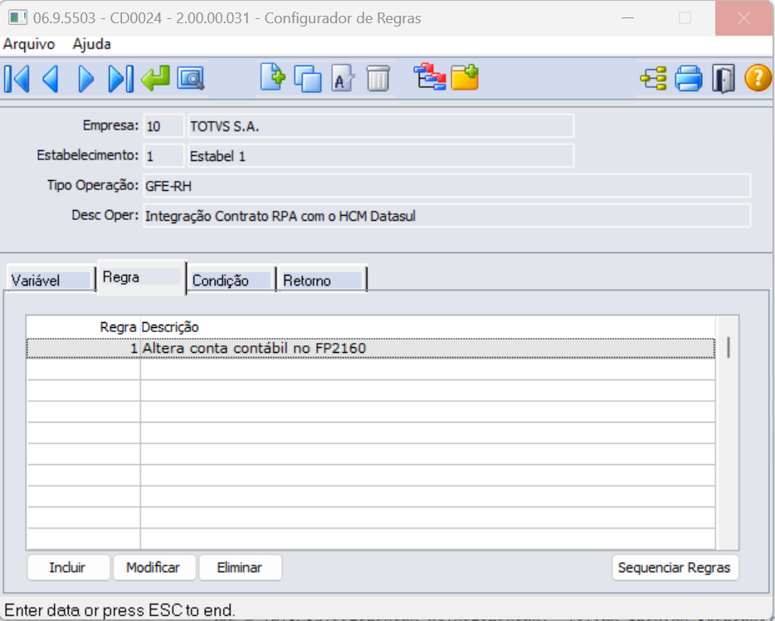Jump to the last record
Viewport: 775px width, 621px height.
(x=121, y=79)
